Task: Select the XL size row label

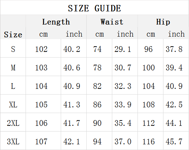Action: 13,105
